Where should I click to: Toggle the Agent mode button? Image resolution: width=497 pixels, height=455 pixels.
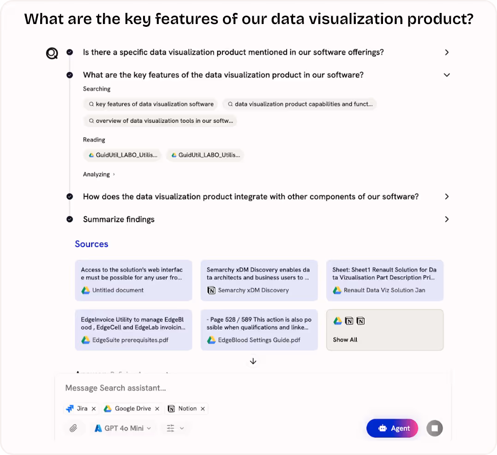pos(392,428)
